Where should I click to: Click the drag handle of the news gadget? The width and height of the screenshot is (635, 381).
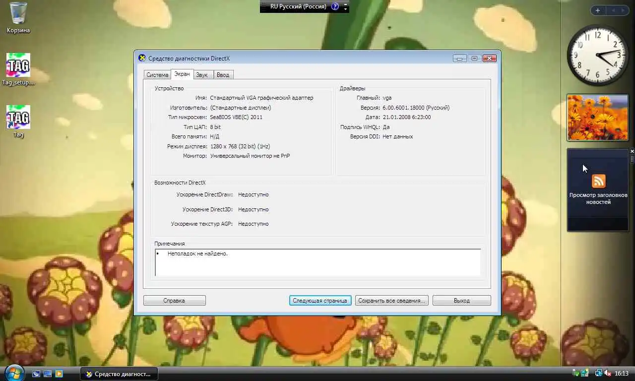[x=632, y=159]
